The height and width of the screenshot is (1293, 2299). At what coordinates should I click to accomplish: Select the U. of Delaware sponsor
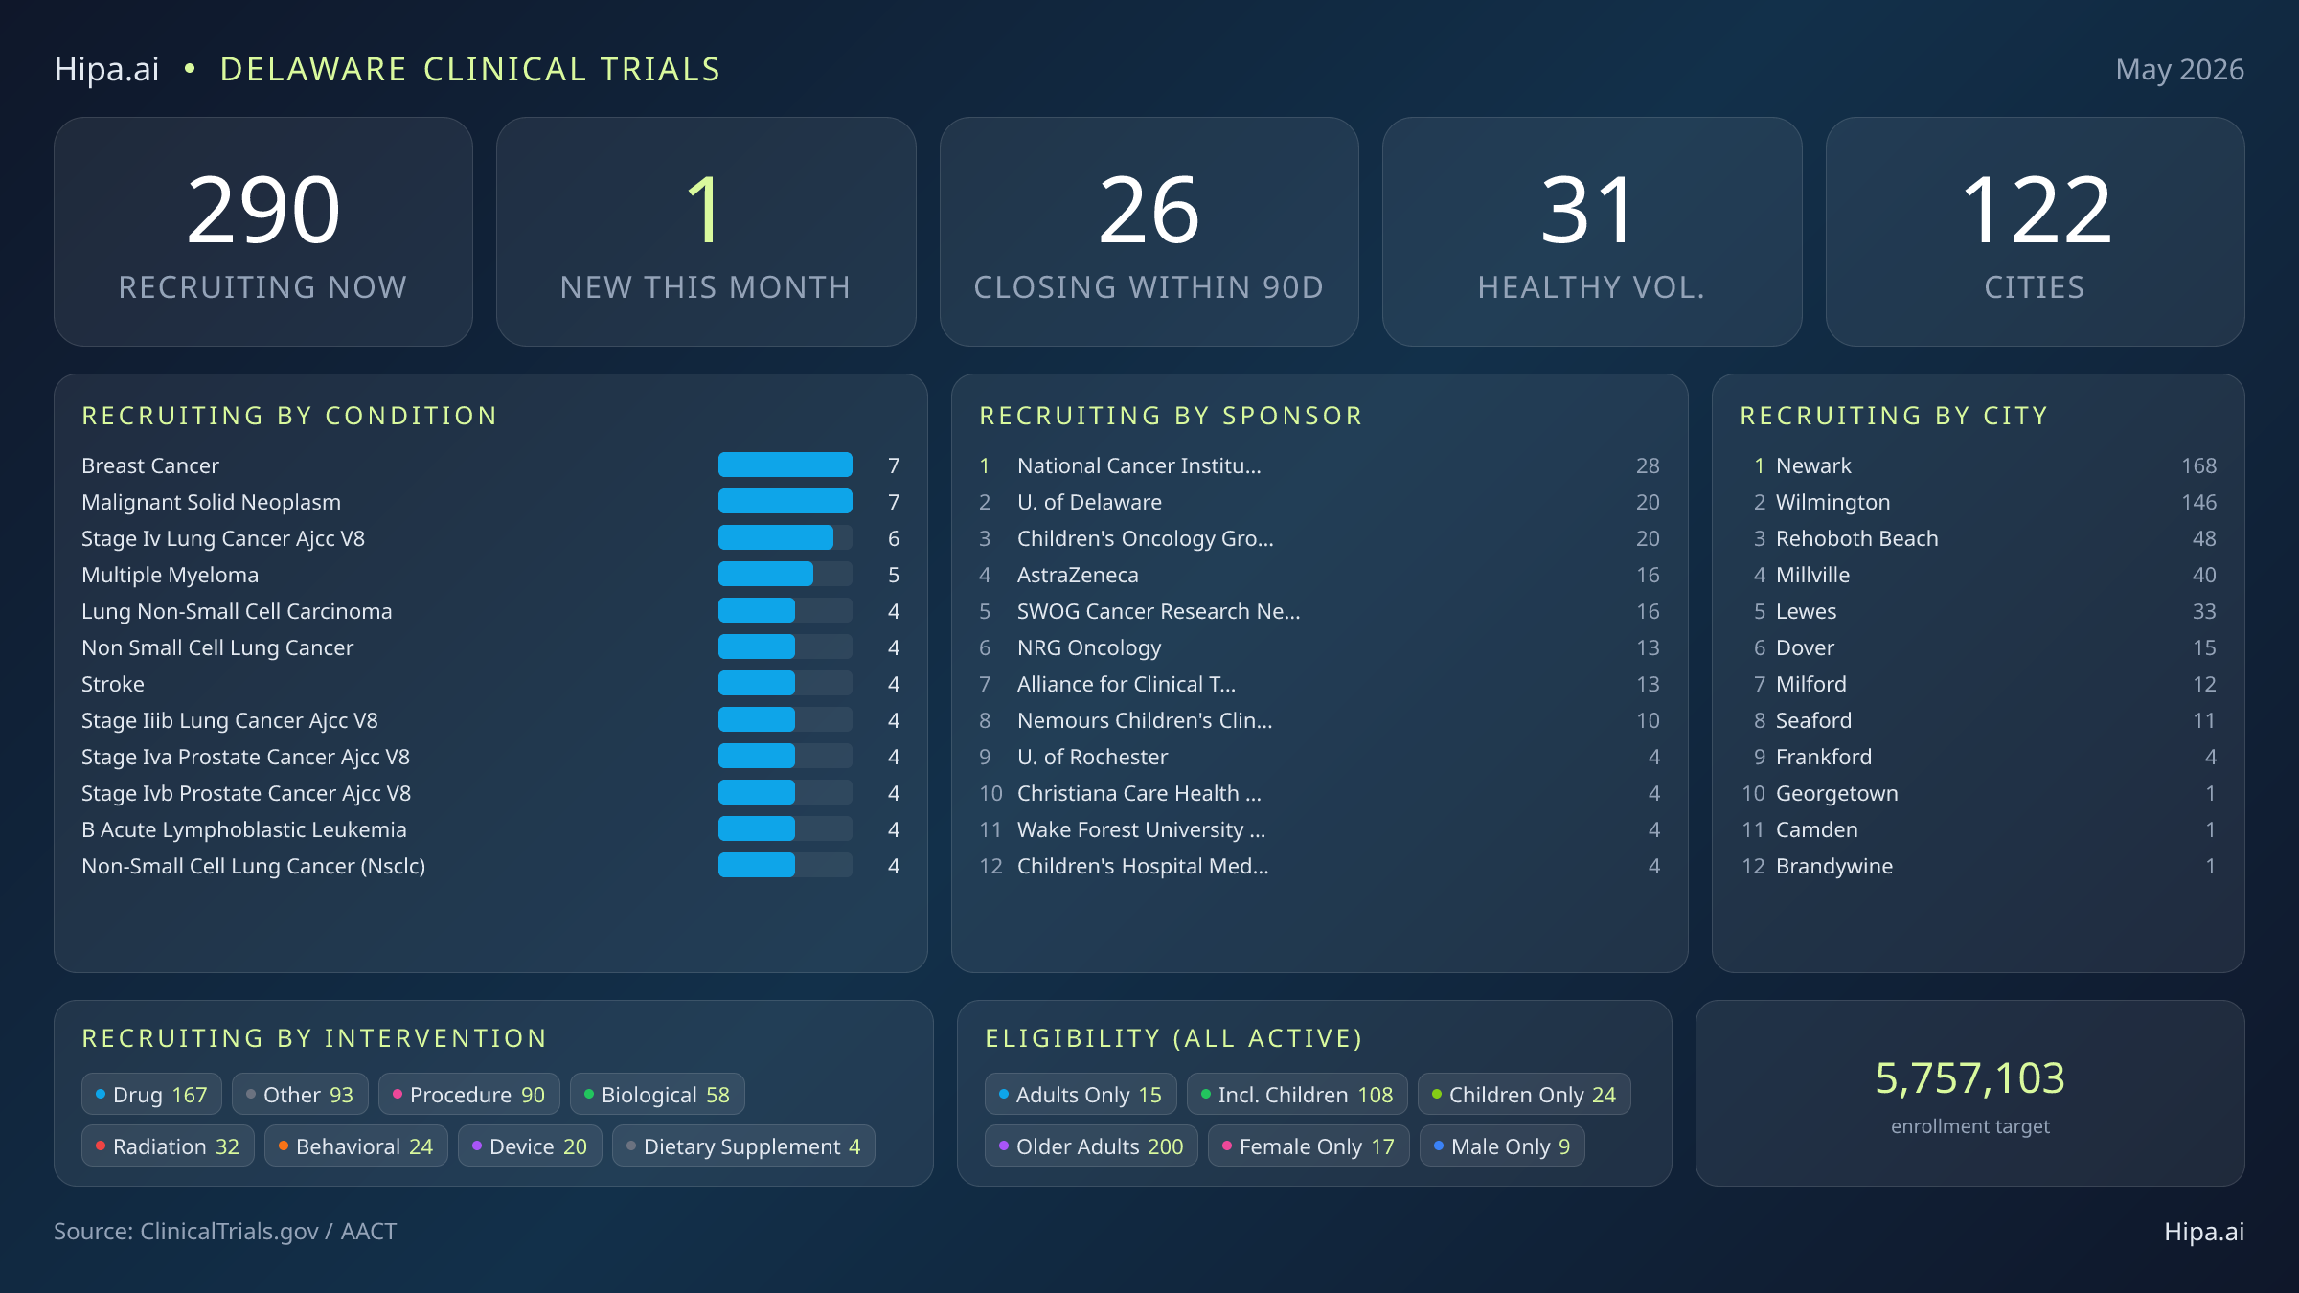1319,502
